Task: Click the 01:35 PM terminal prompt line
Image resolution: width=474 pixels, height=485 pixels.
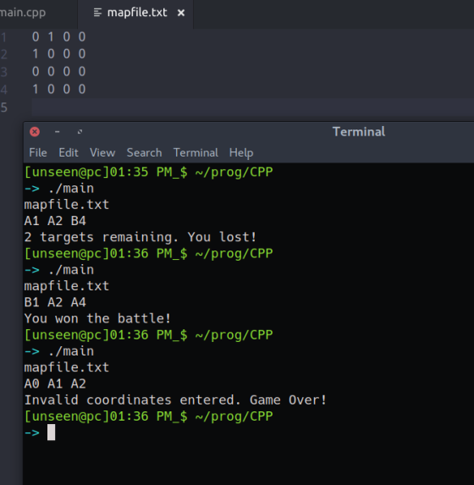Action: 148,173
